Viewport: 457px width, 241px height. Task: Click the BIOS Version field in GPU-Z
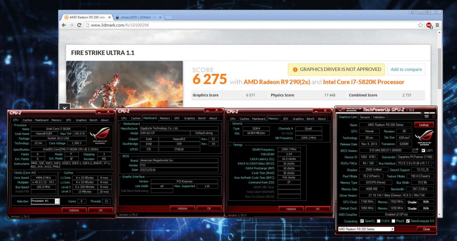click(385, 150)
